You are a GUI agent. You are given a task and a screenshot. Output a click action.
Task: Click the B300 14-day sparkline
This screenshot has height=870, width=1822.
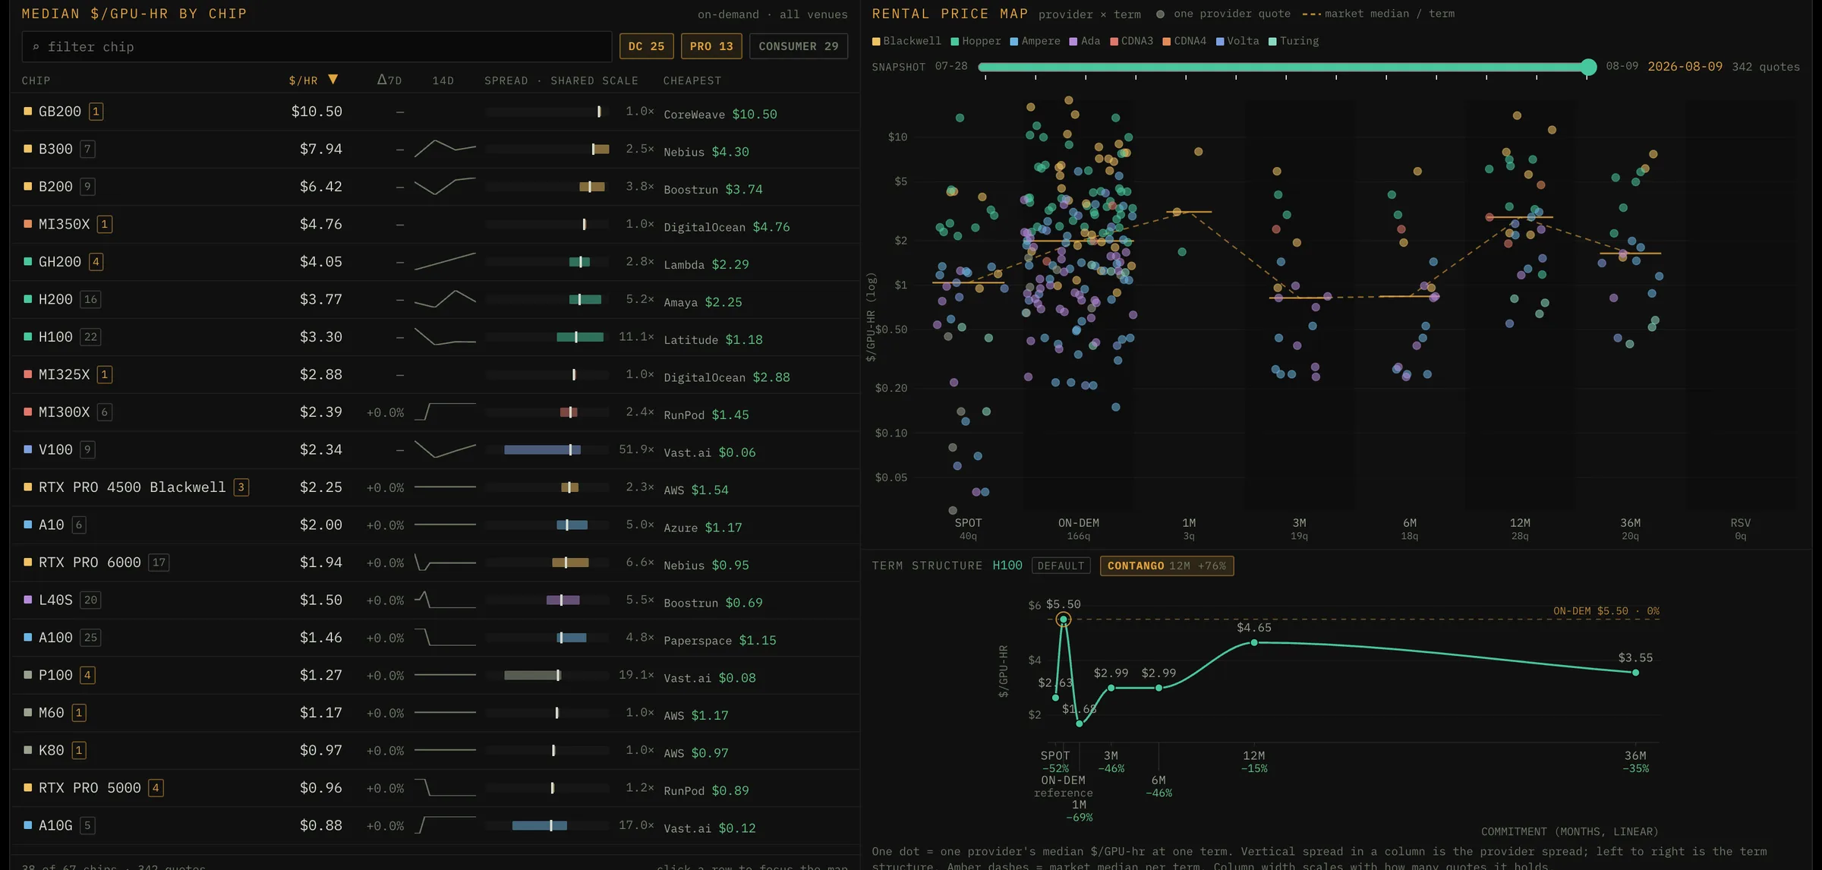coord(445,149)
